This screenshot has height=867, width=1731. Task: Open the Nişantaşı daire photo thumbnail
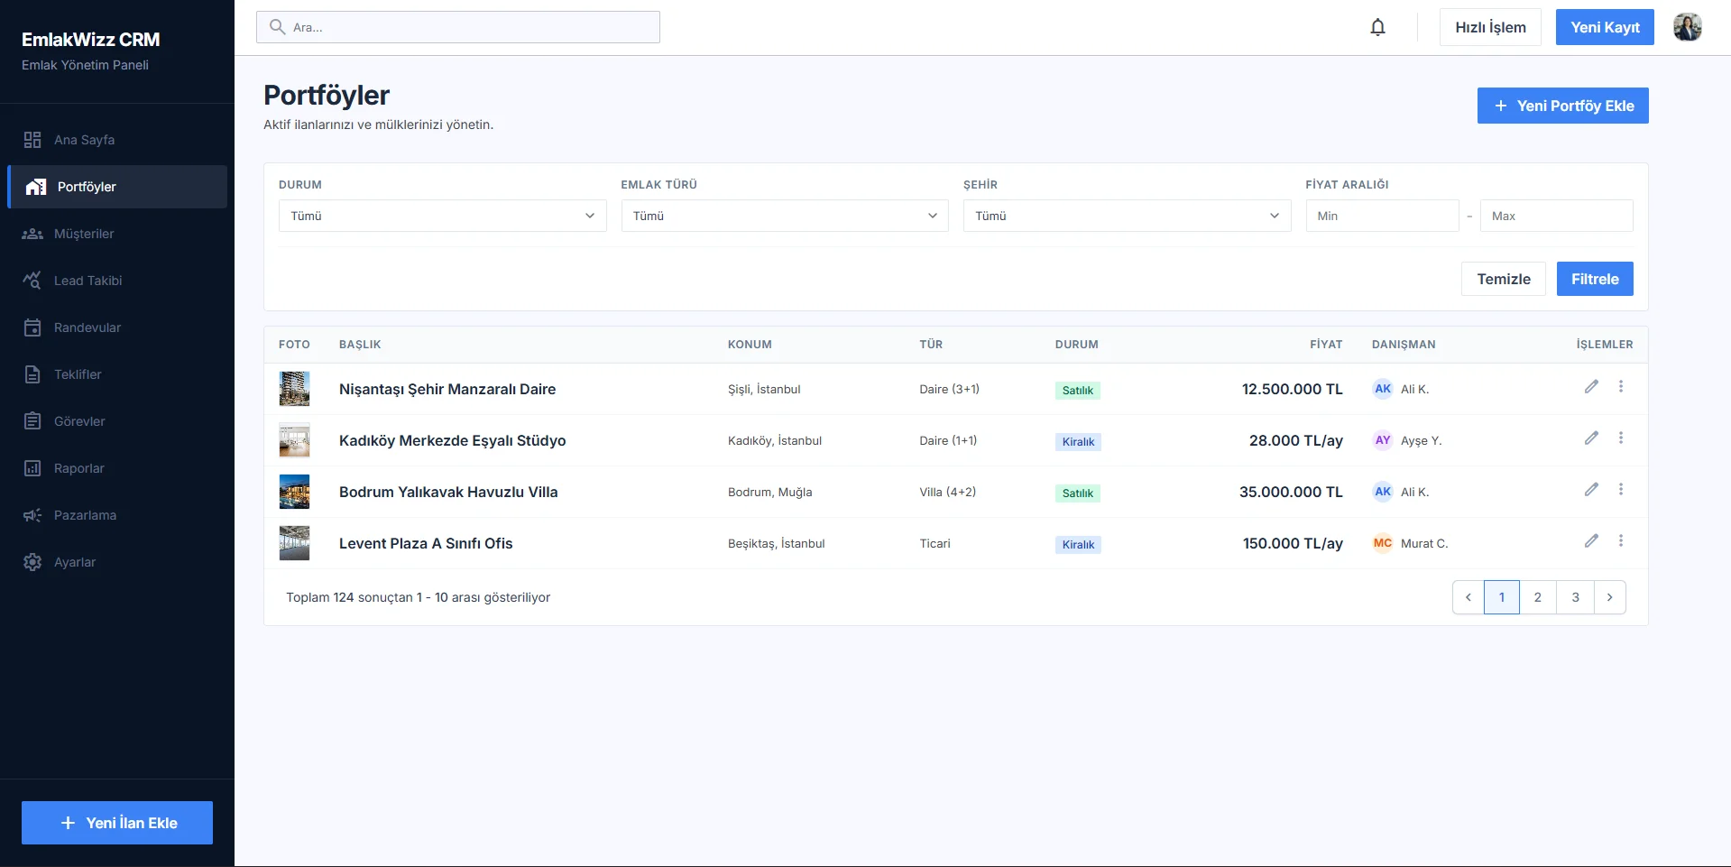pyautogui.click(x=294, y=389)
